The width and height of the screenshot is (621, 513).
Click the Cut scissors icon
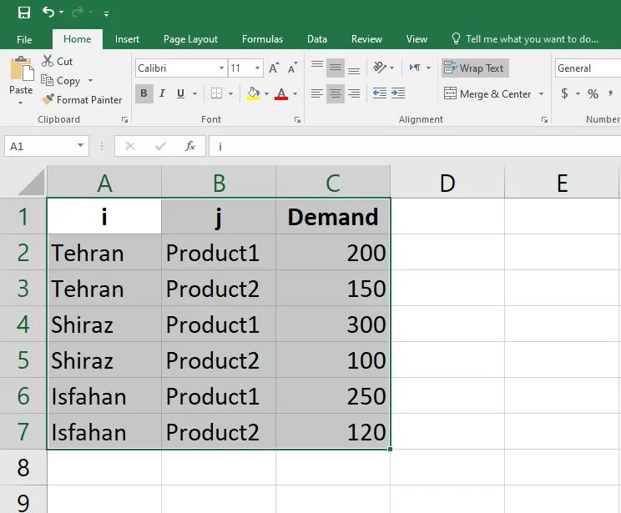pos(48,61)
